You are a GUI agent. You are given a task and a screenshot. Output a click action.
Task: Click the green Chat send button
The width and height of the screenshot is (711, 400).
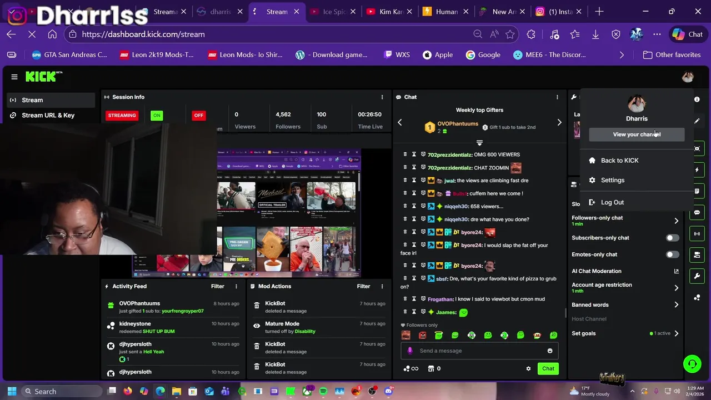click(x=548, y=368)
